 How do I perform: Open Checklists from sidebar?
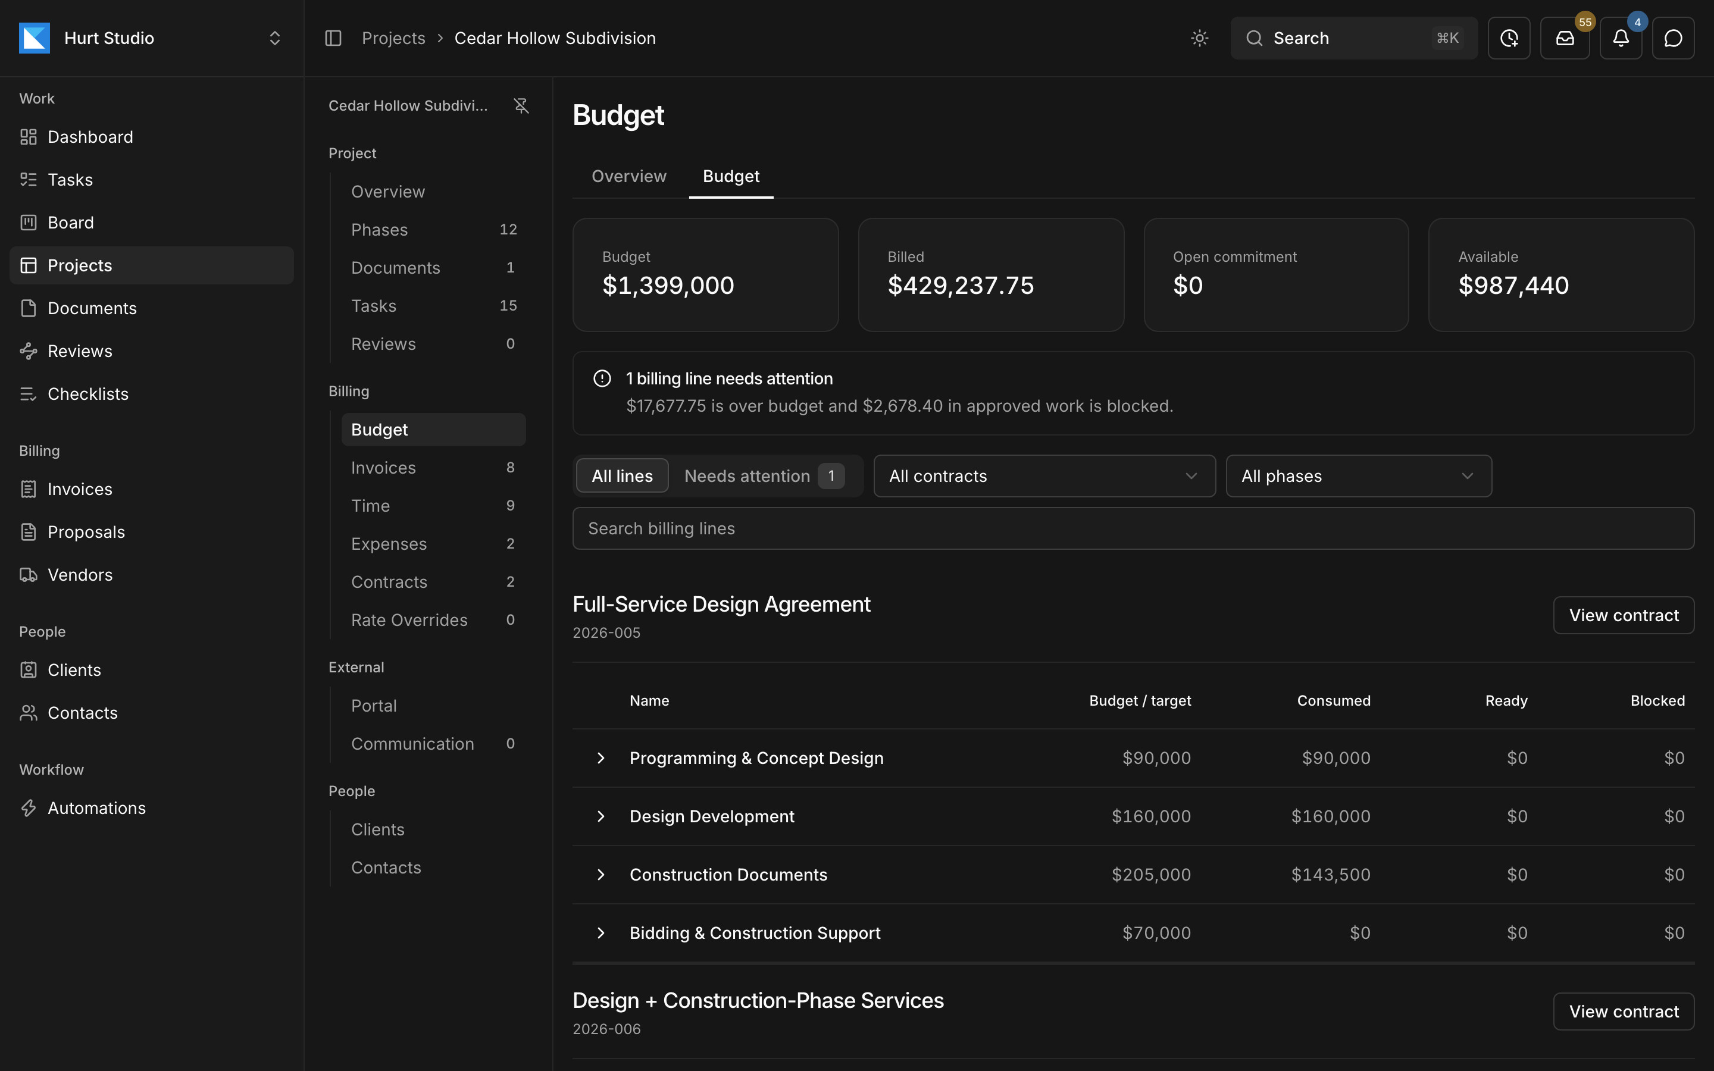pos(152,394)
